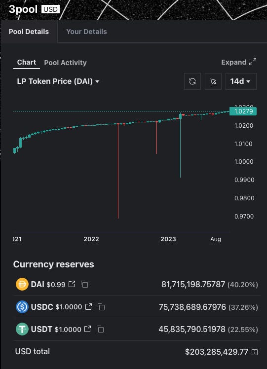Click the USD total info icon

point(255,352)
